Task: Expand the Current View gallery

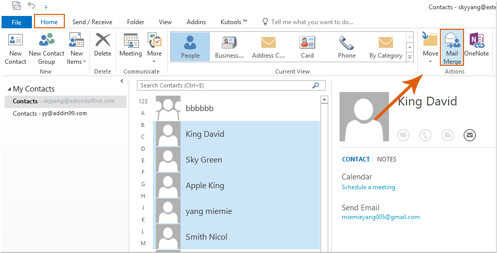Action: click(410, 57)
